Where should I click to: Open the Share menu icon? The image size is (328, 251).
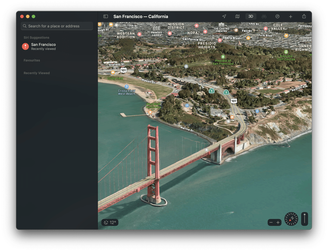coord(304,16)
